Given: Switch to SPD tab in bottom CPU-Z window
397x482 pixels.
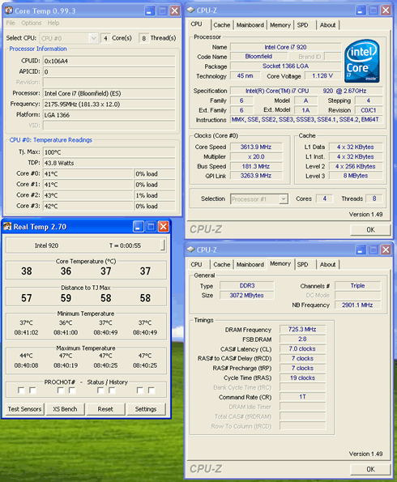Looking at the screenshot, I should tap(302, 264).
